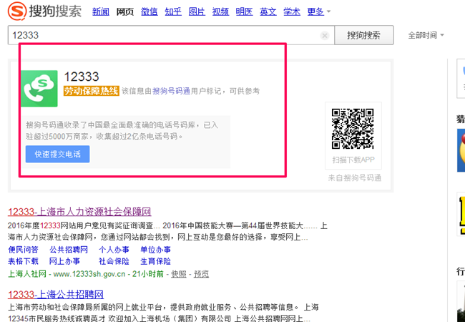Open the 表格下载 sublink
The height and width of the screenshot is (322, 465).
(23, 261)
